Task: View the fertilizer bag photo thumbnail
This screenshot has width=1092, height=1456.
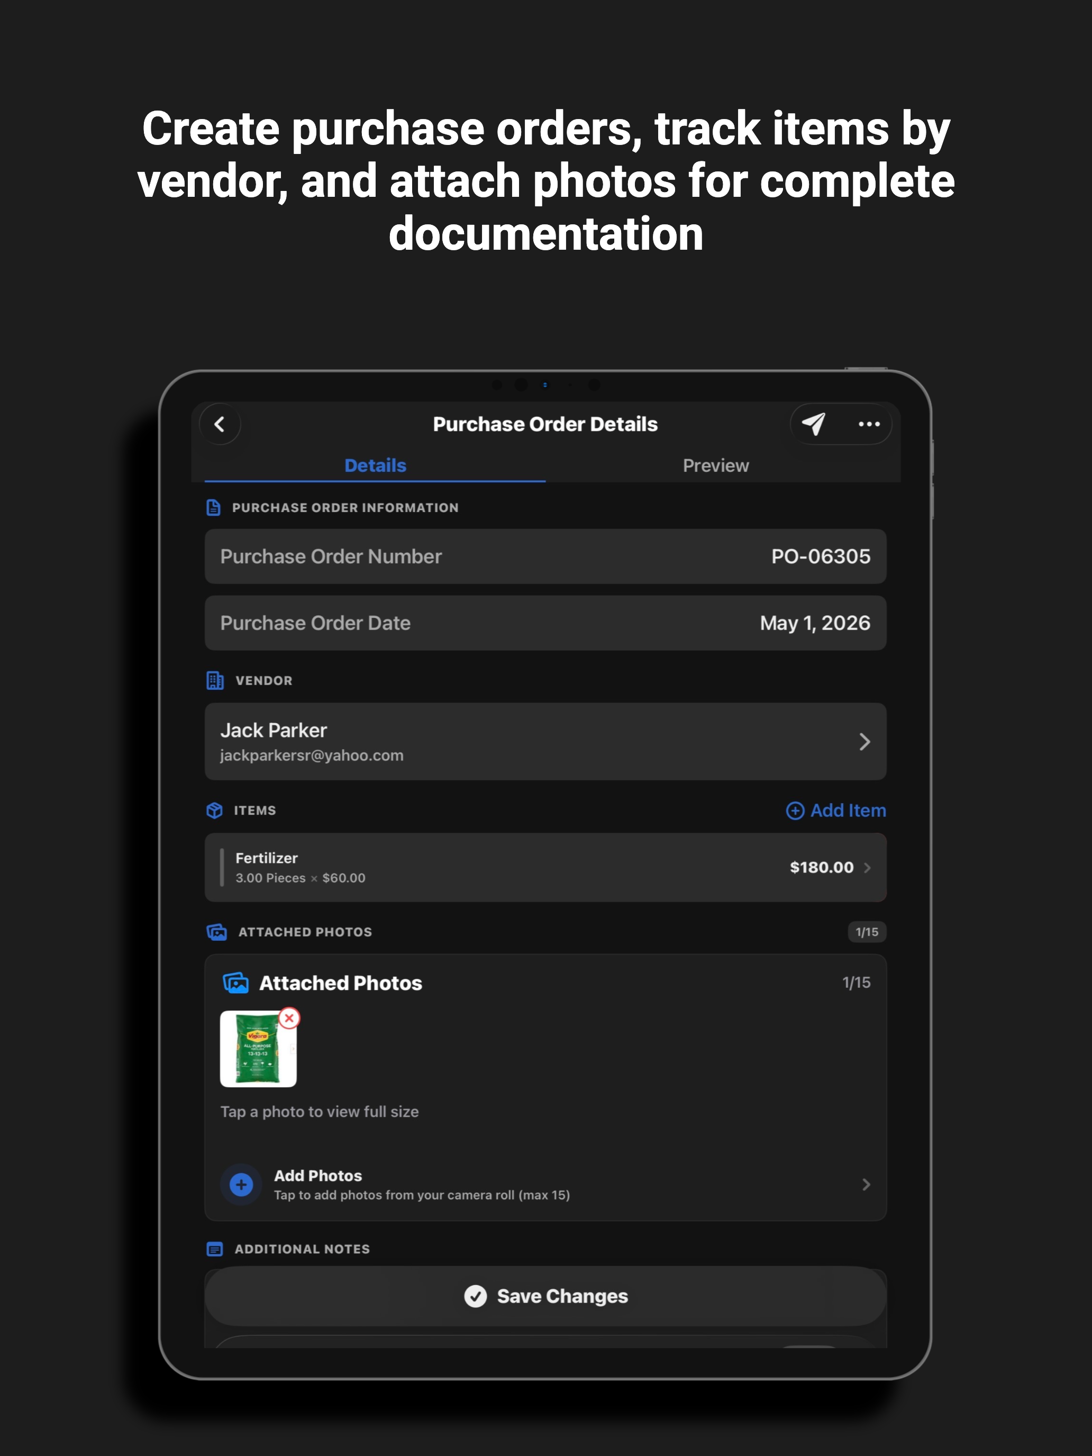Action: (258, 1049)
